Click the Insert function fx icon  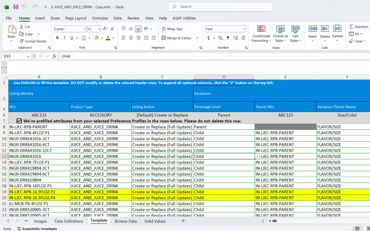[54, 56]
